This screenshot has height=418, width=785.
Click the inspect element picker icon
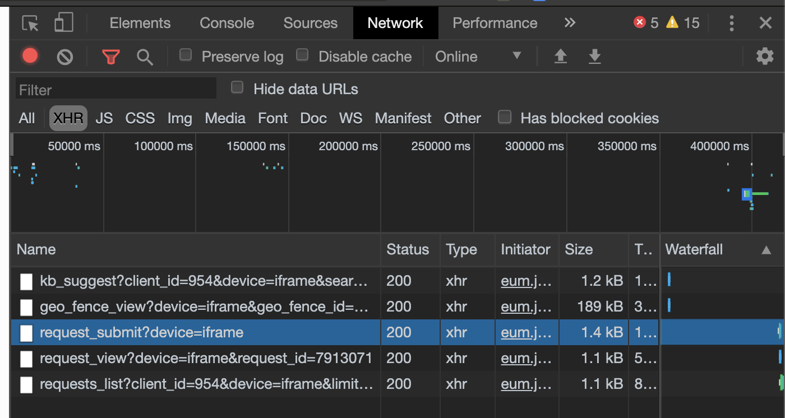(30, 24)
